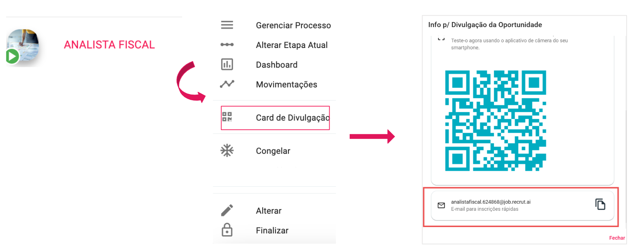
Task: Click Fechar to close the dialog
Action: (617, 238)
